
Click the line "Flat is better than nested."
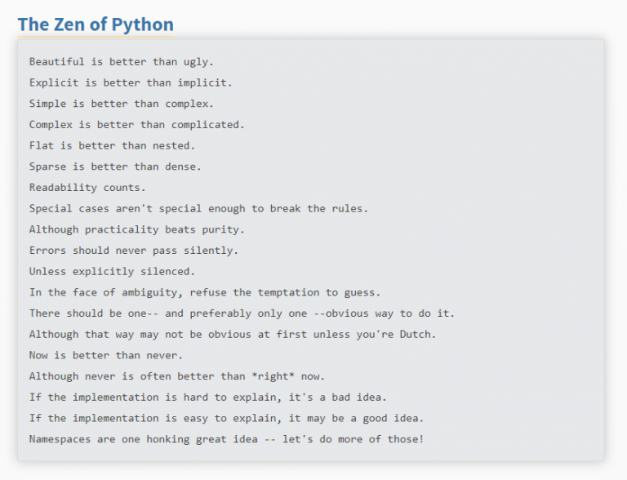pyautogui.click(x=112, y=145)
